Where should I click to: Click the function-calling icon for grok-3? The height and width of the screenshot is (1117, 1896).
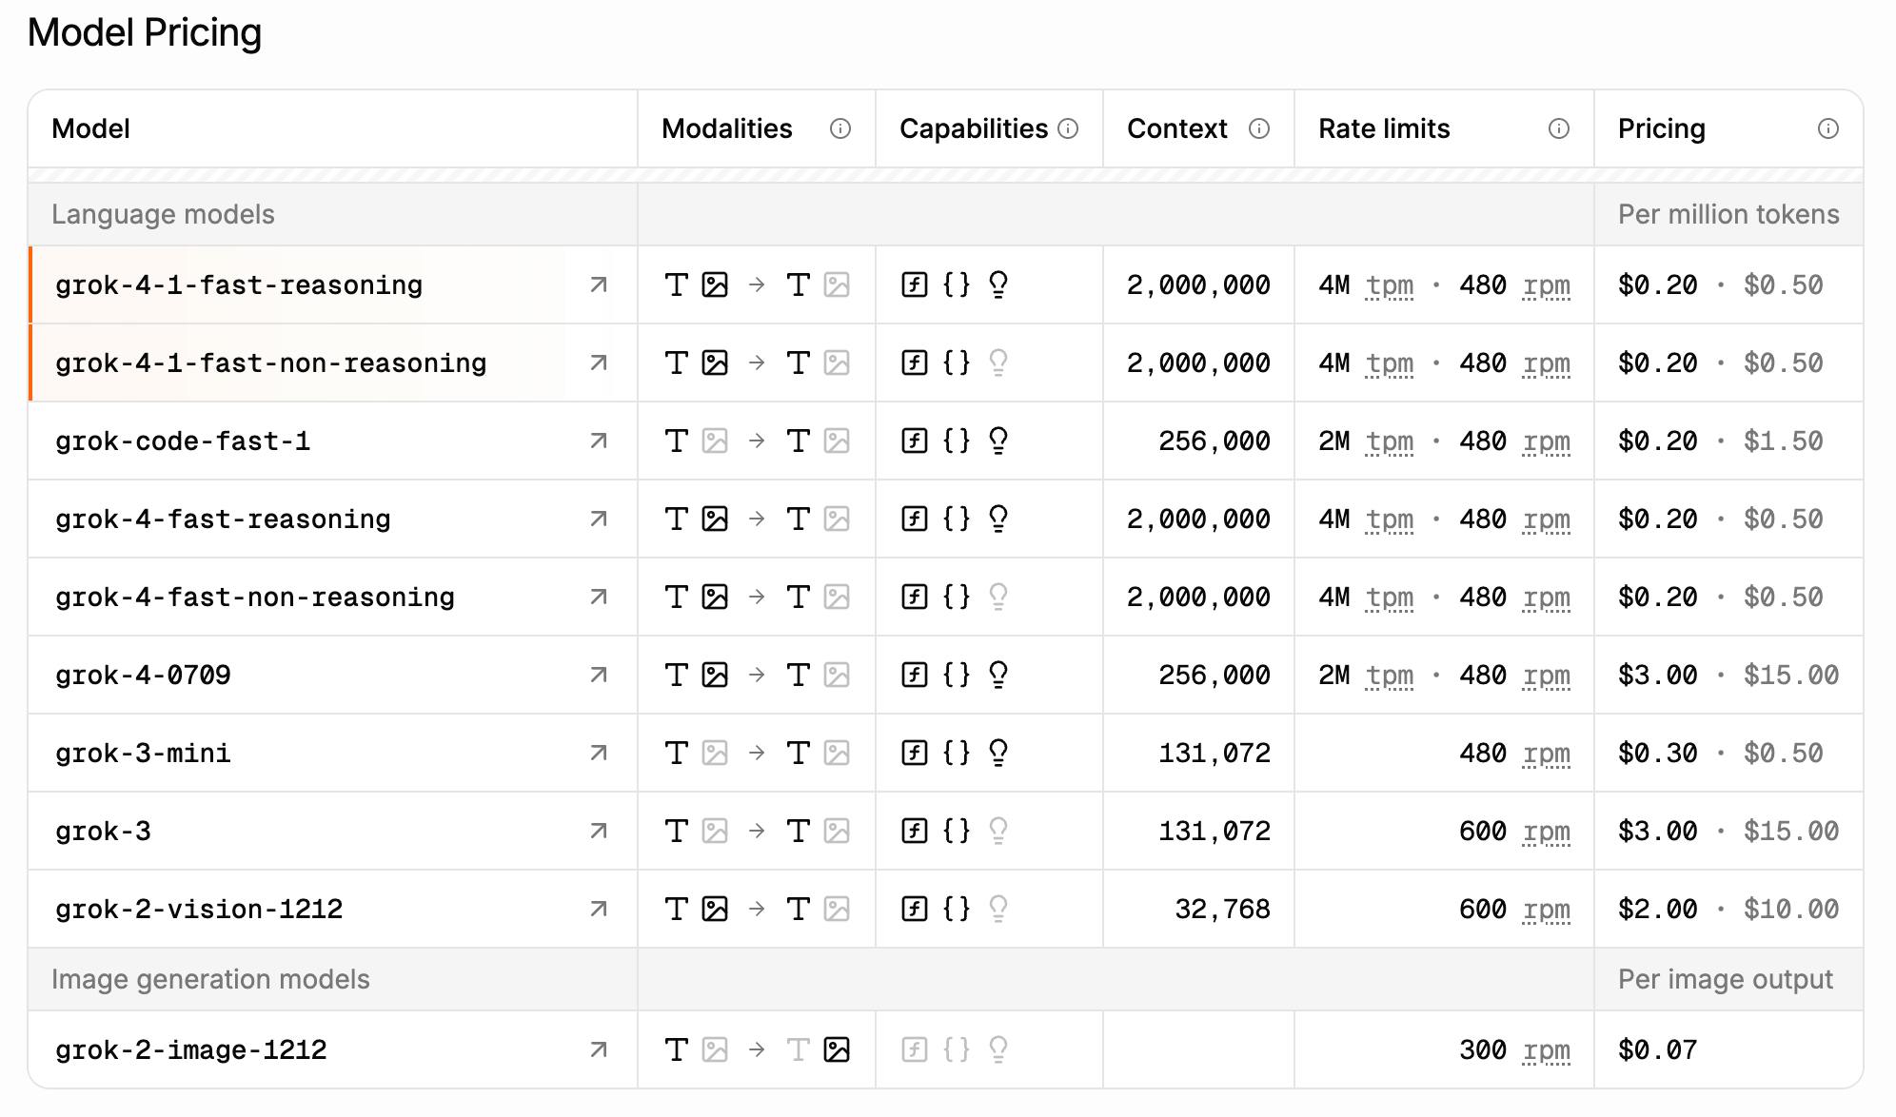[913, 831]
